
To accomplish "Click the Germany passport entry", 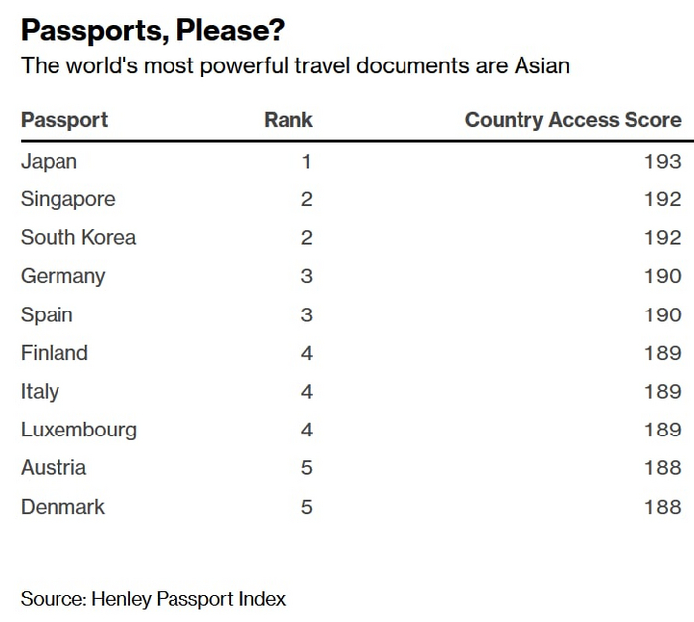I will coord(62,276).
